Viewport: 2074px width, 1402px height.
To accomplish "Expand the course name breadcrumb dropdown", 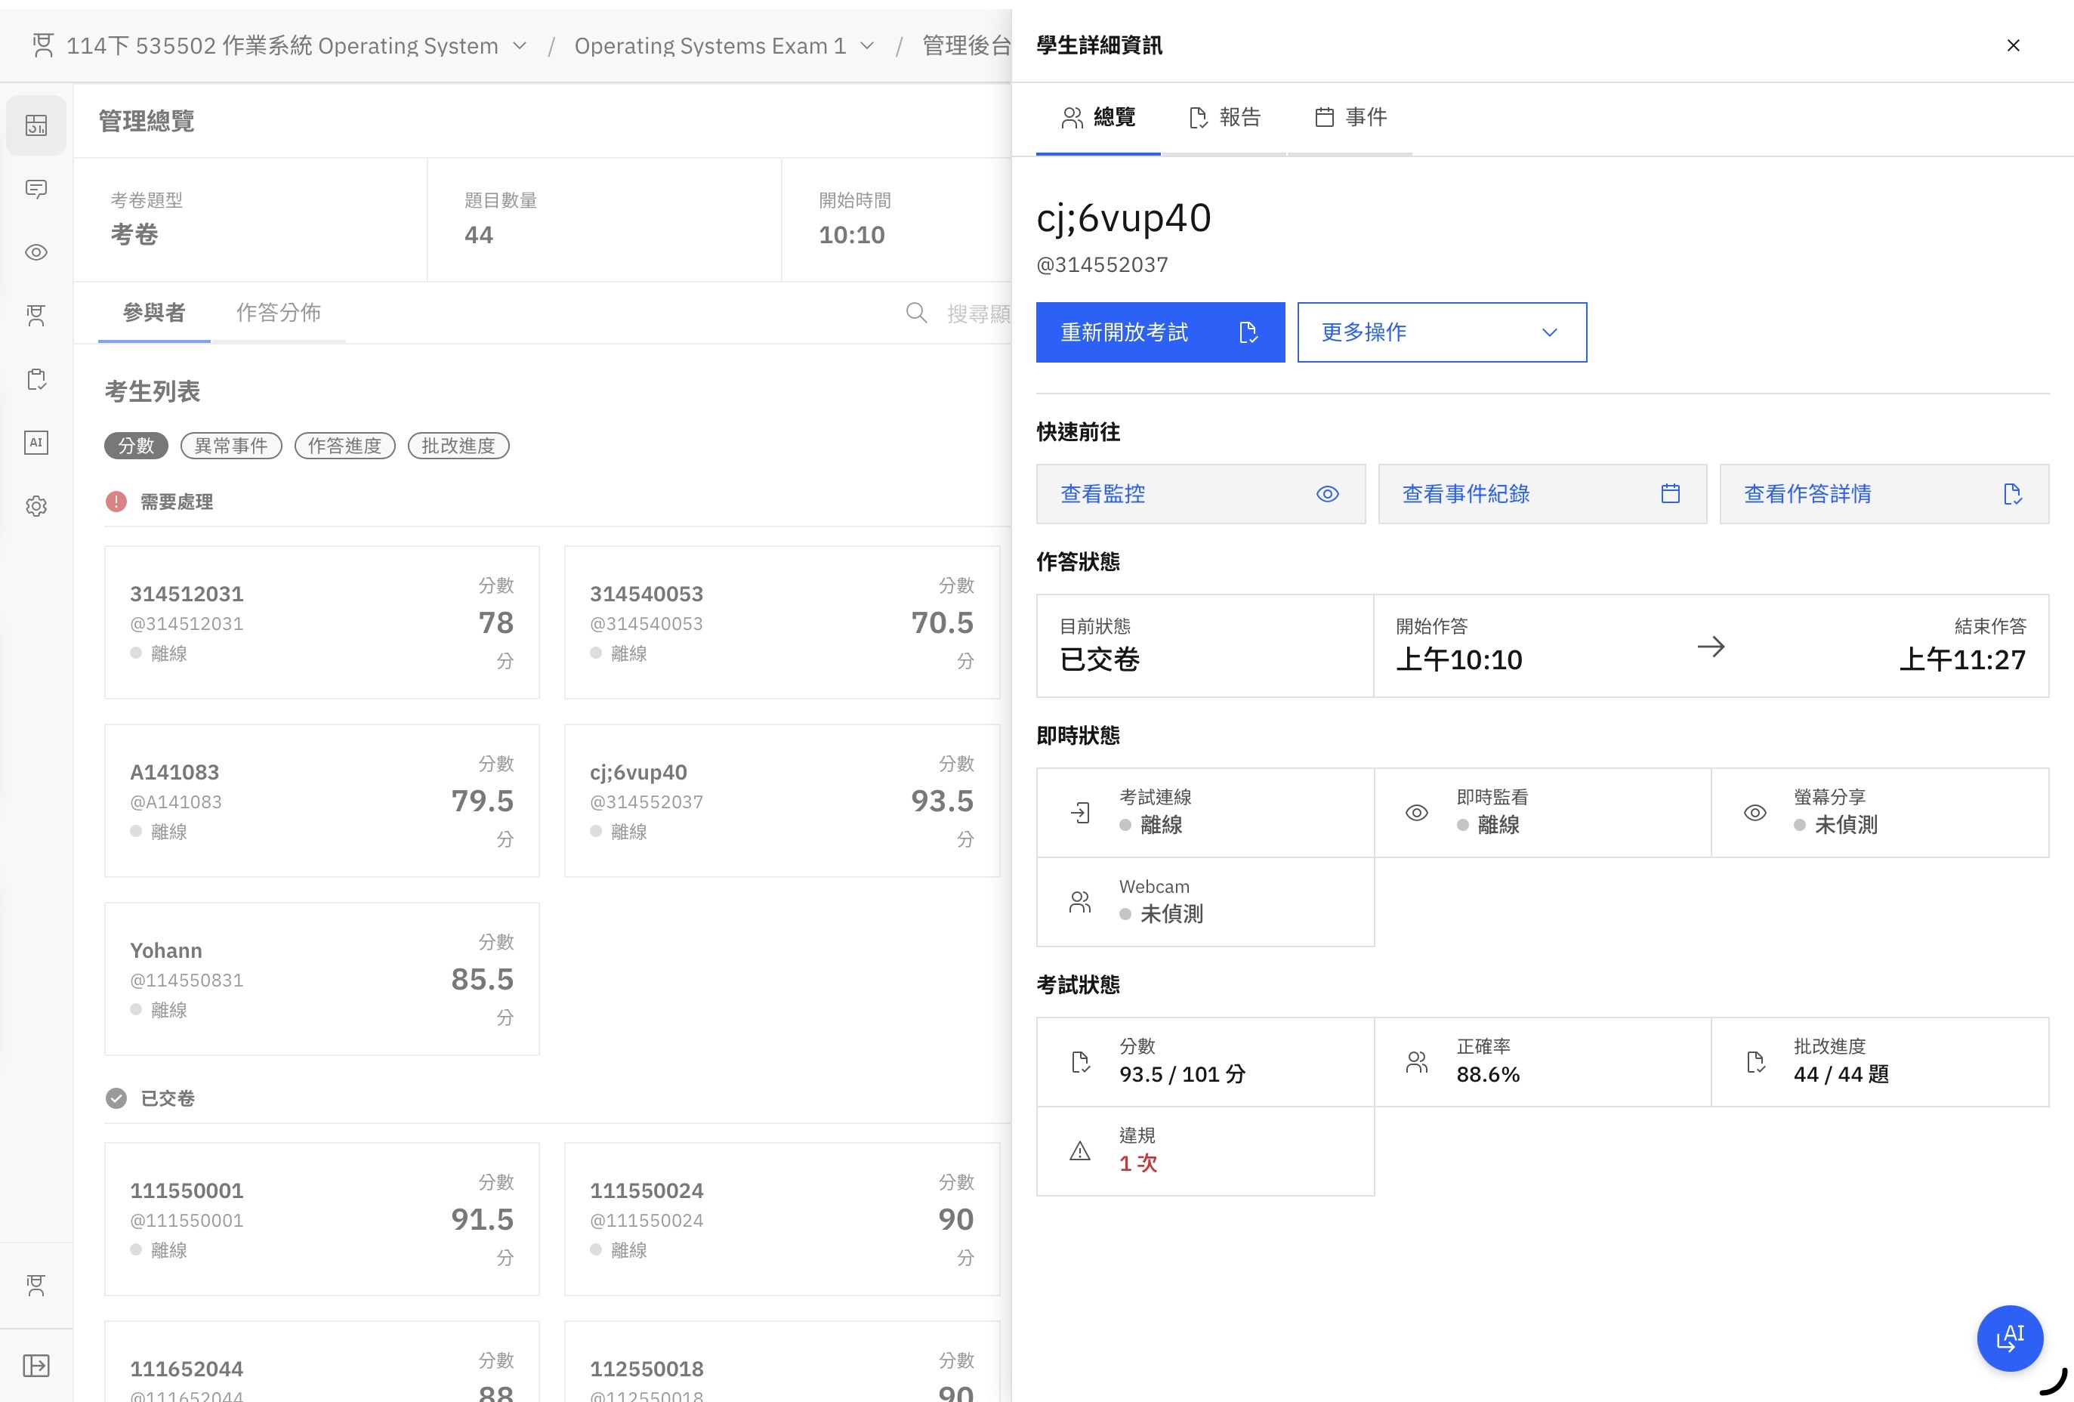I will [x=520, y=45].
